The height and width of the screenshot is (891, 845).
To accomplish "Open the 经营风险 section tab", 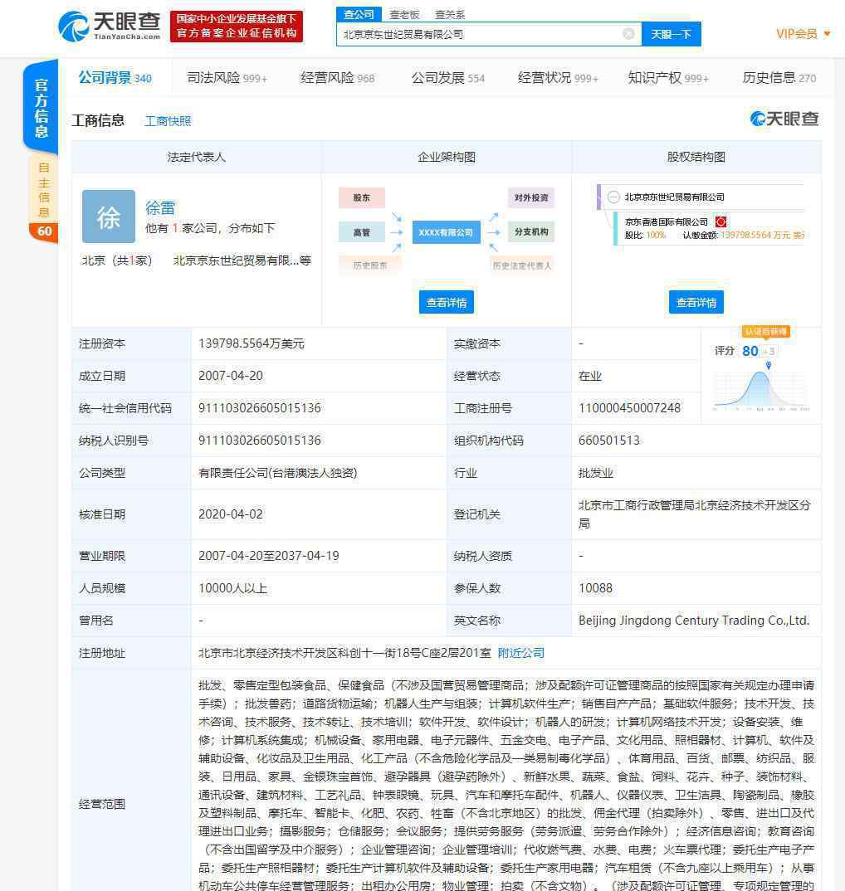I will (337, 77).
